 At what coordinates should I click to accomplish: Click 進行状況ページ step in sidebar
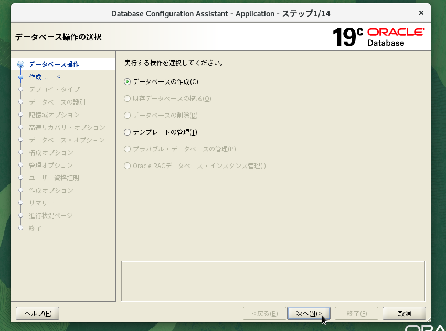(51, 215)
